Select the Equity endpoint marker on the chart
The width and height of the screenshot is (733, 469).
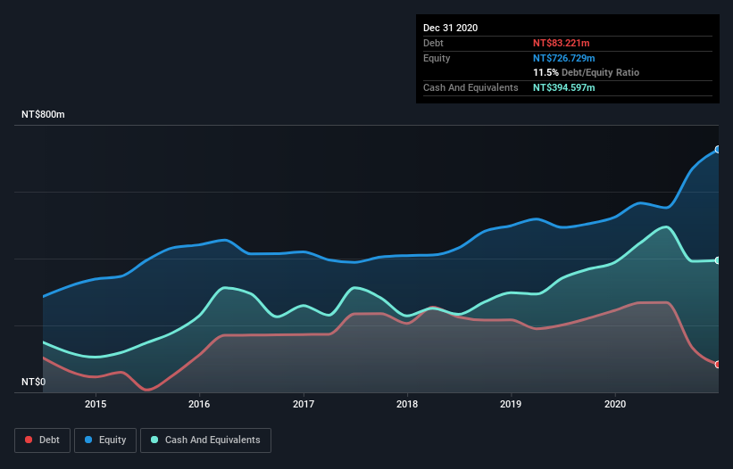pos(718,149)
